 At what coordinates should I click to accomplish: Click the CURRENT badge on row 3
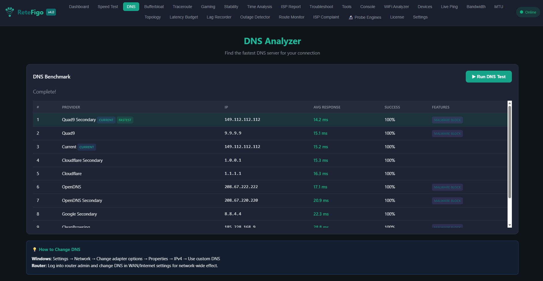tap(86, 147)
